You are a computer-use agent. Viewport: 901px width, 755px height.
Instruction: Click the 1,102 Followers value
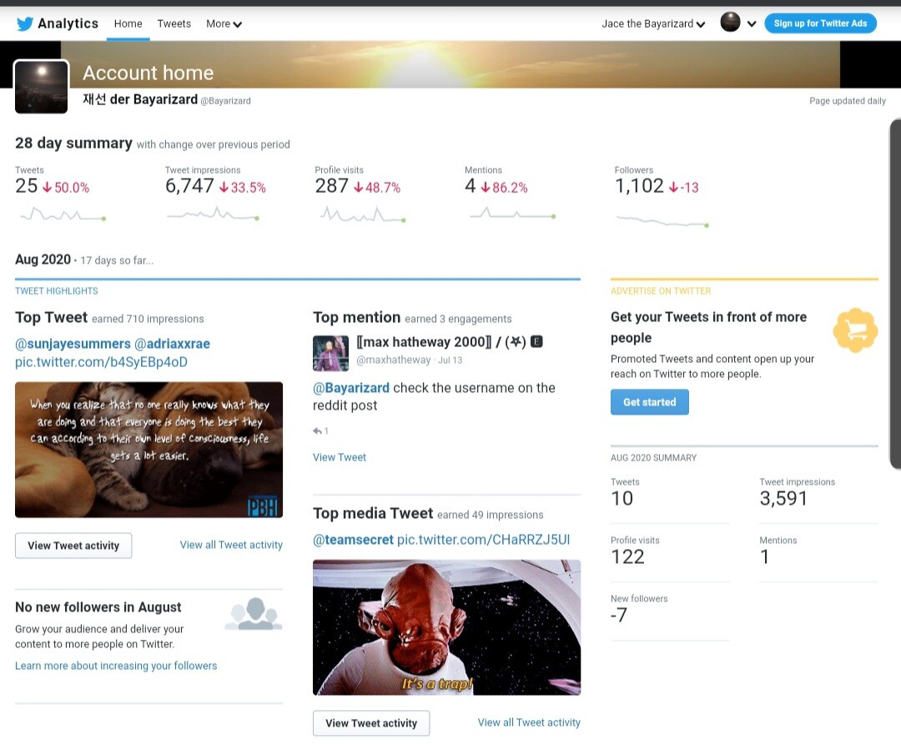pyautogui.click(x=639, y=185)
